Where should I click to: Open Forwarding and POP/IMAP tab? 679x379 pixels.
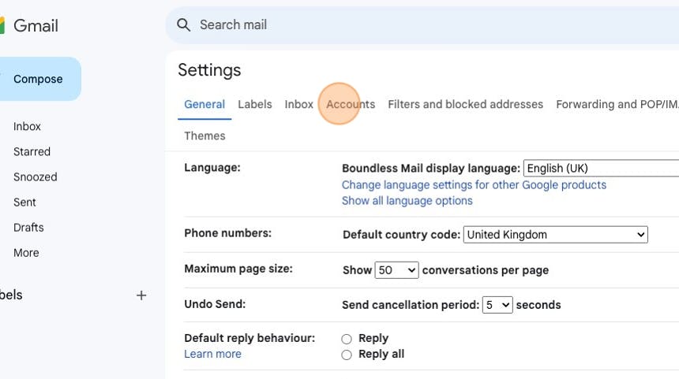point(617,105)
